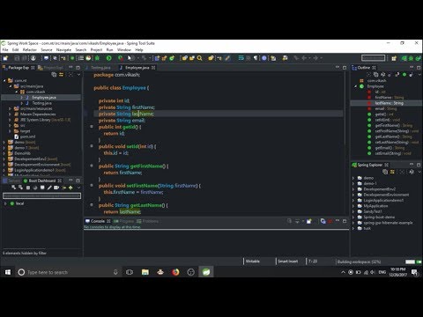
Task: Minimize the Package Explorer view
Action: [x=70, y=68]
